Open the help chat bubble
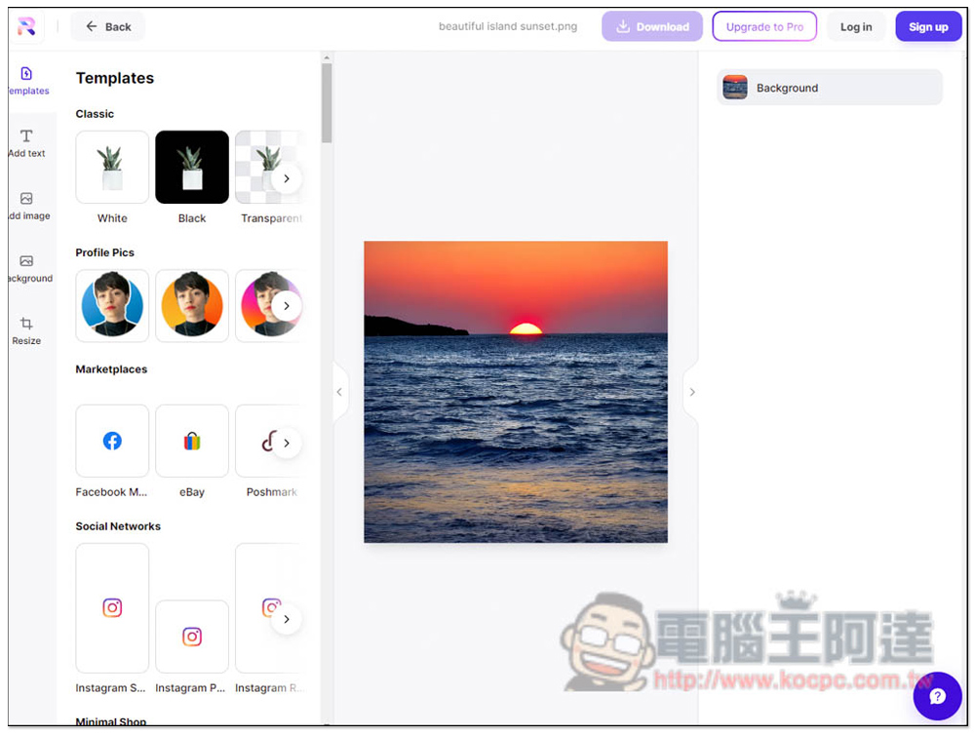Viewport: 975px width, 734px height. click(x=937, y=696)
